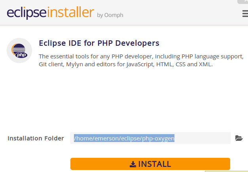Click the yellow tooltip corner at bottom right
This screenshot has width=248, height=172.
227,171
